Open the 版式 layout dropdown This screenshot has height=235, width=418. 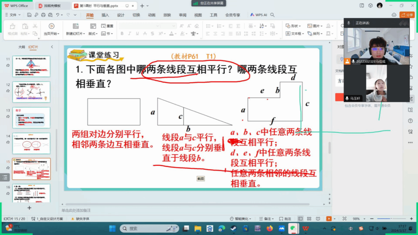pos(93,34)
